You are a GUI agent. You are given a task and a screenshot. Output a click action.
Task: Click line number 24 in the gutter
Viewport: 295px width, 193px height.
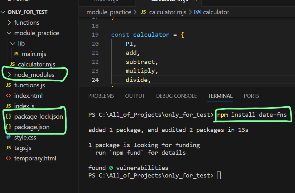tap(95, 80)
